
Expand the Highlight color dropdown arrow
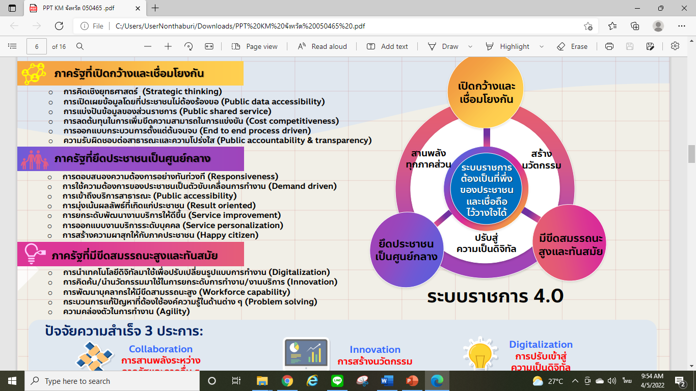click(541, 46)
